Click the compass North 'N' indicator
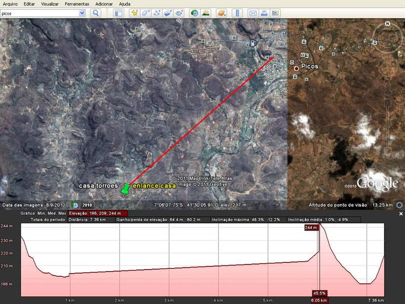Viewport: 405px width, 304px height. [387, 23]
